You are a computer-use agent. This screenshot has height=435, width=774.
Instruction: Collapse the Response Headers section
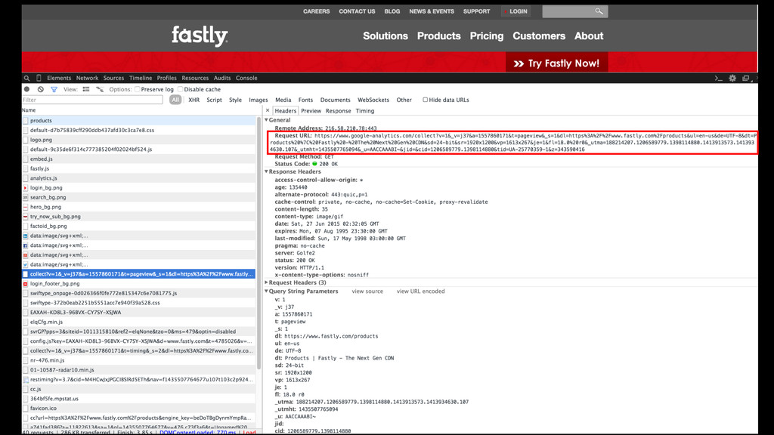pos(267,171)
